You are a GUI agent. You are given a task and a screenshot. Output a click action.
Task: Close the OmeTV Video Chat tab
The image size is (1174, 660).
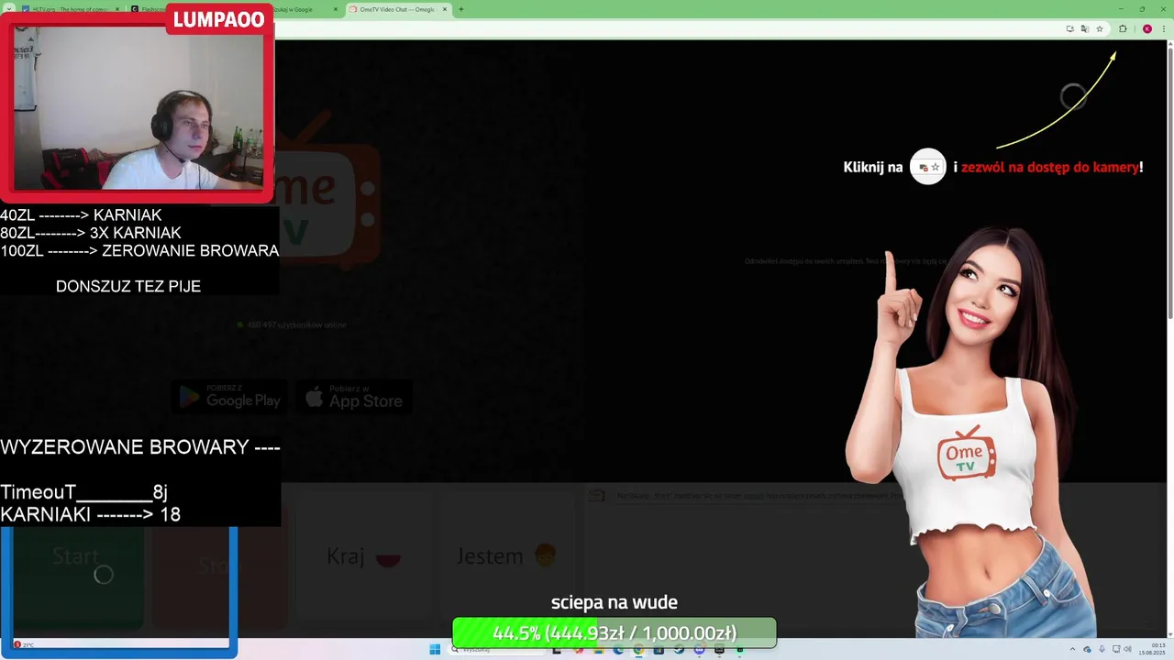click(x=445, y=9)
